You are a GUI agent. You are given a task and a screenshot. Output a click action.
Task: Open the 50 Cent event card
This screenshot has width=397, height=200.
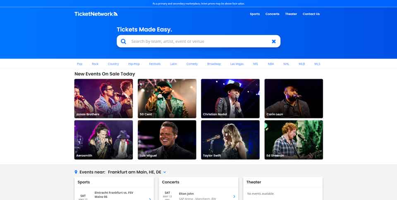coord(167,99)
